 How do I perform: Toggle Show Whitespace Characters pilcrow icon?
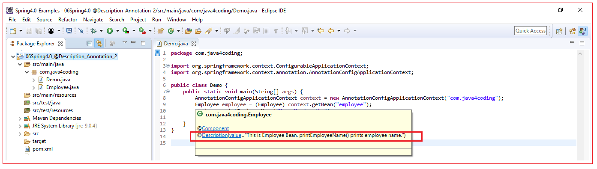coord(276,31)
